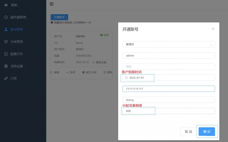Screen dimensions: 228x142
Task: Click the 删除 trash icon on admin card
Action: coord(105,72)
